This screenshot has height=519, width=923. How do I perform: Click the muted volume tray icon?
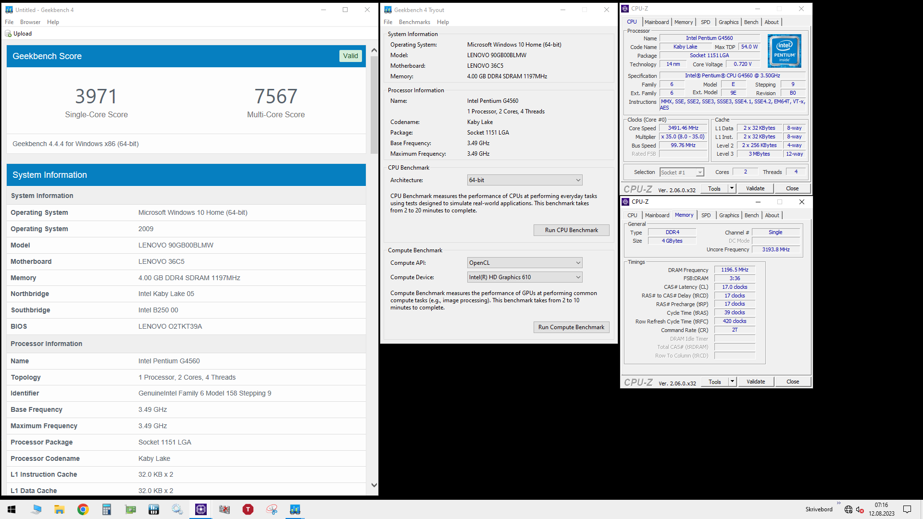(860, 509)
